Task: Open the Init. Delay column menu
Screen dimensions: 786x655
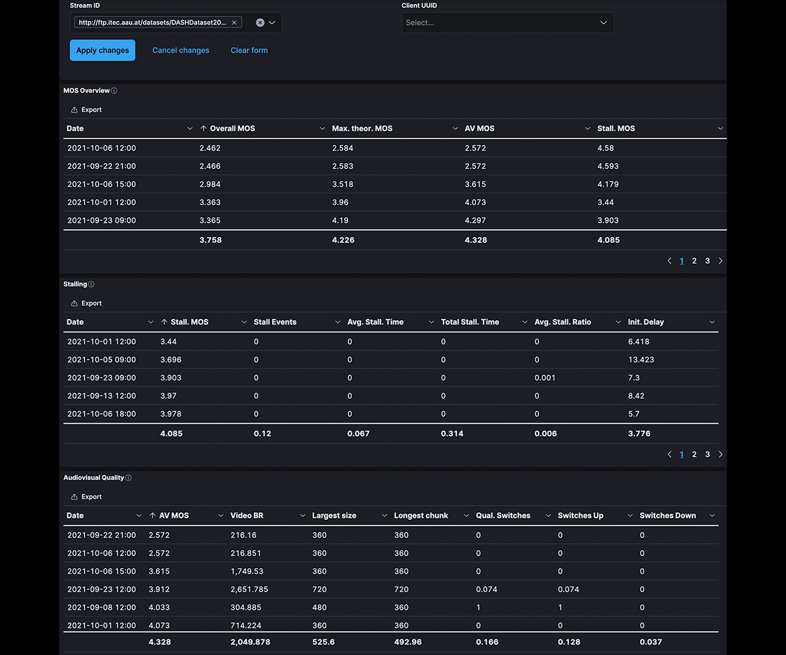Action: (712, 322)
